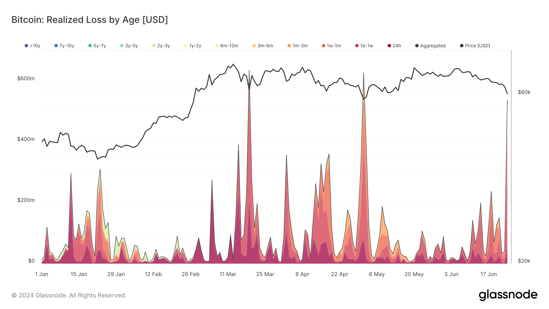Click the 11 Mar date label

point(228,274)
